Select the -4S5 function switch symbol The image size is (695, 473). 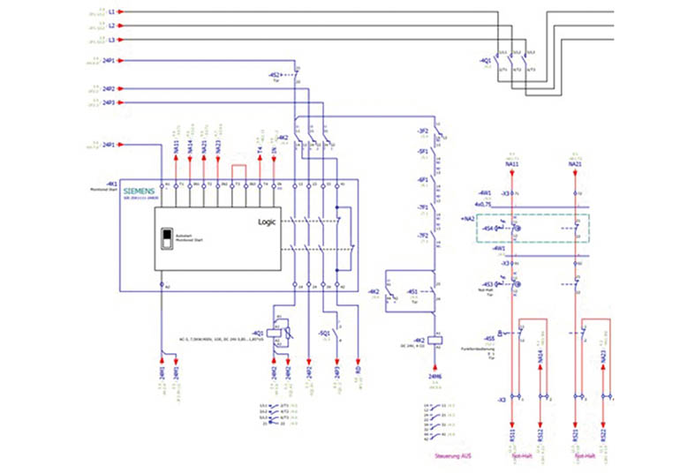[510, 334]
